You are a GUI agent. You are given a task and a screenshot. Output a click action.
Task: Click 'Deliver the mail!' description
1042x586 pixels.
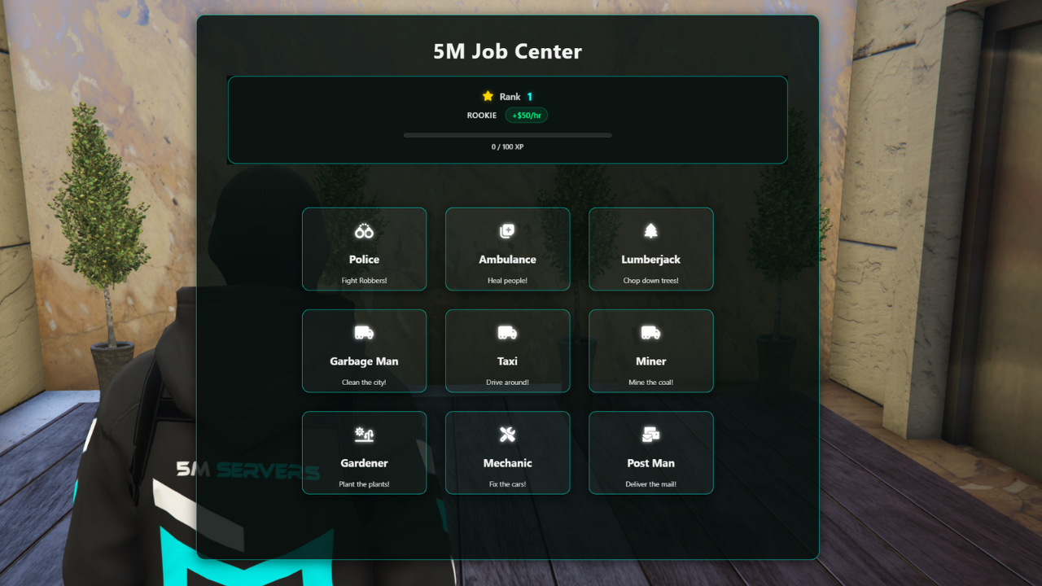pos(650,484)
